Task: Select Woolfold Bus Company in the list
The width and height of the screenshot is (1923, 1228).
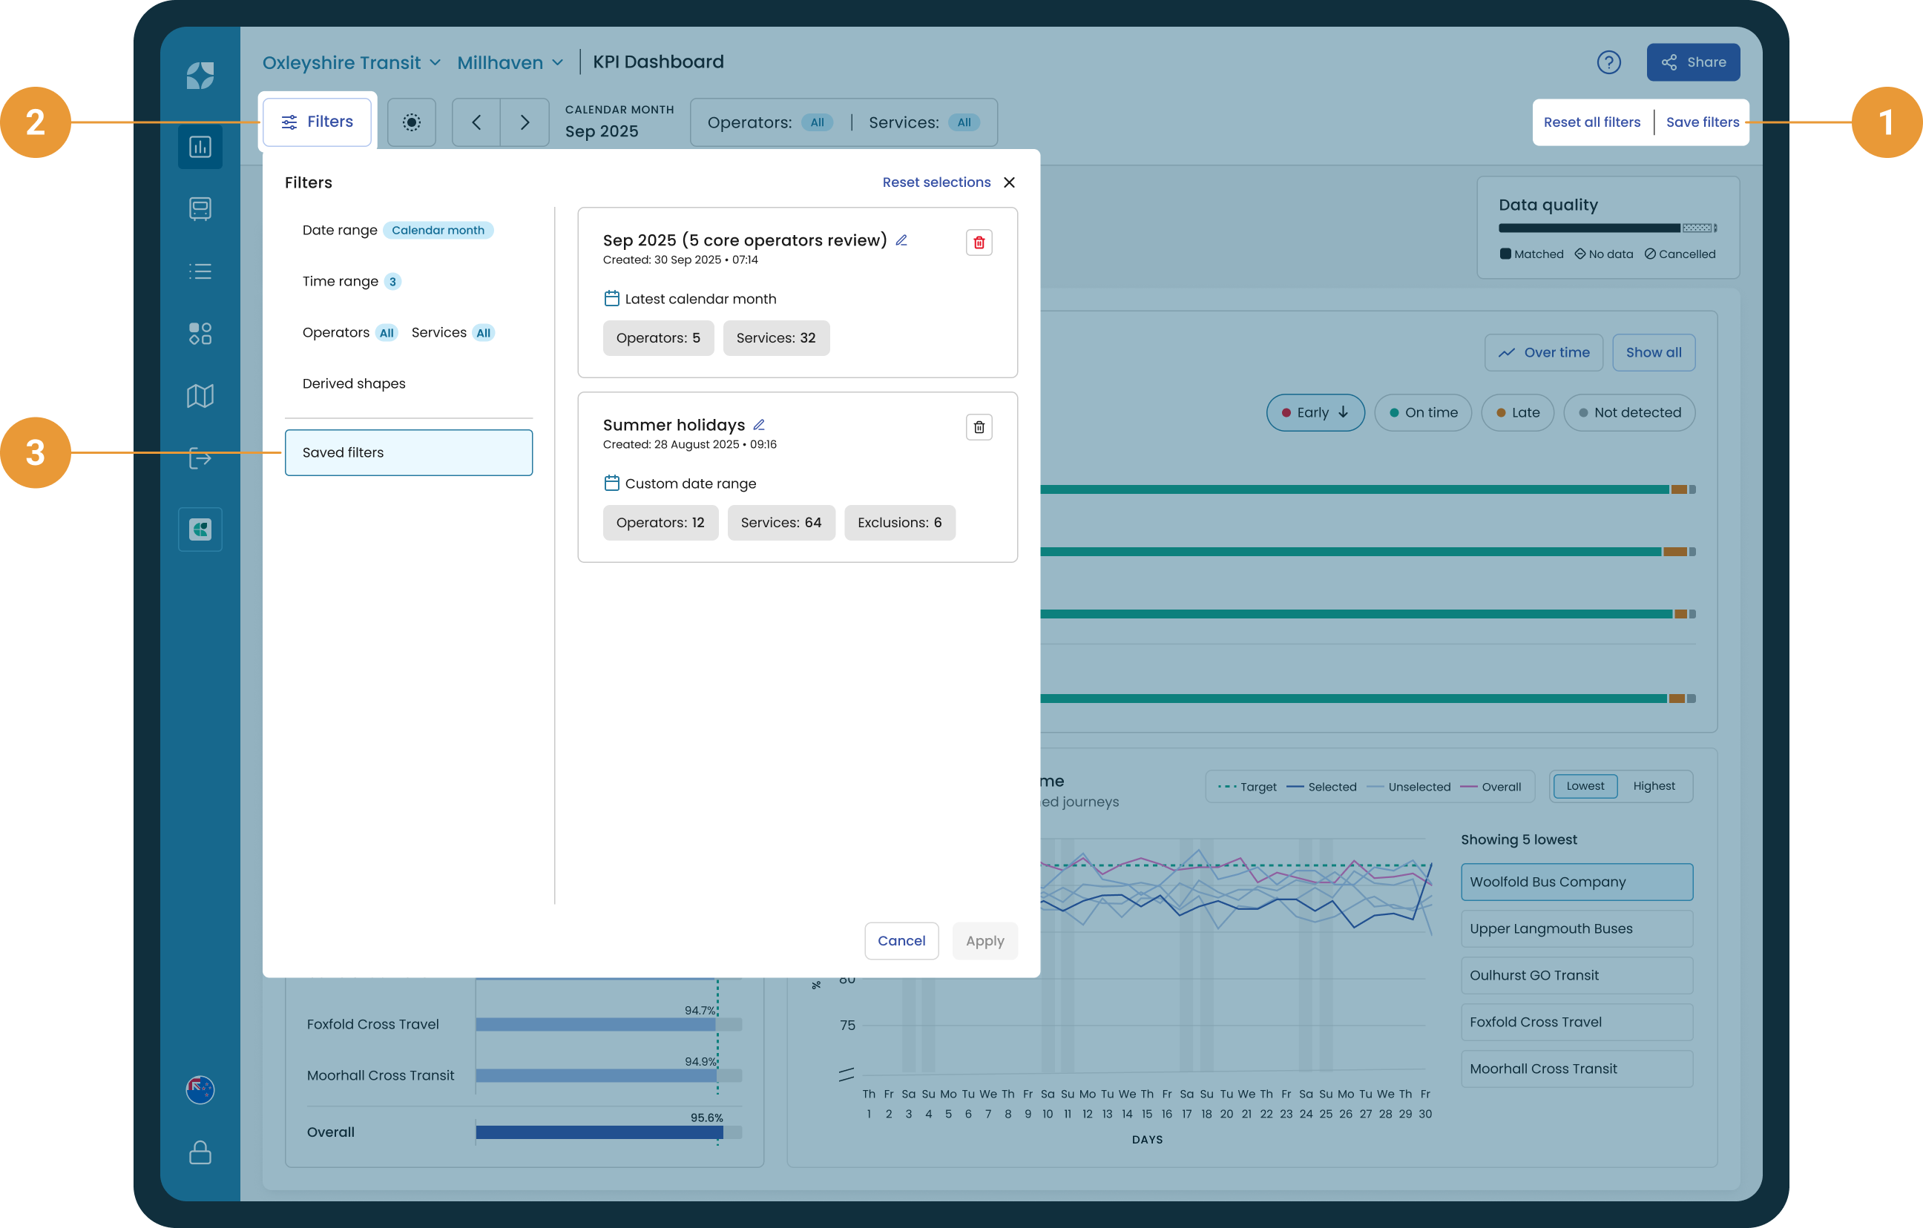Action: [x=1577, y=882]
